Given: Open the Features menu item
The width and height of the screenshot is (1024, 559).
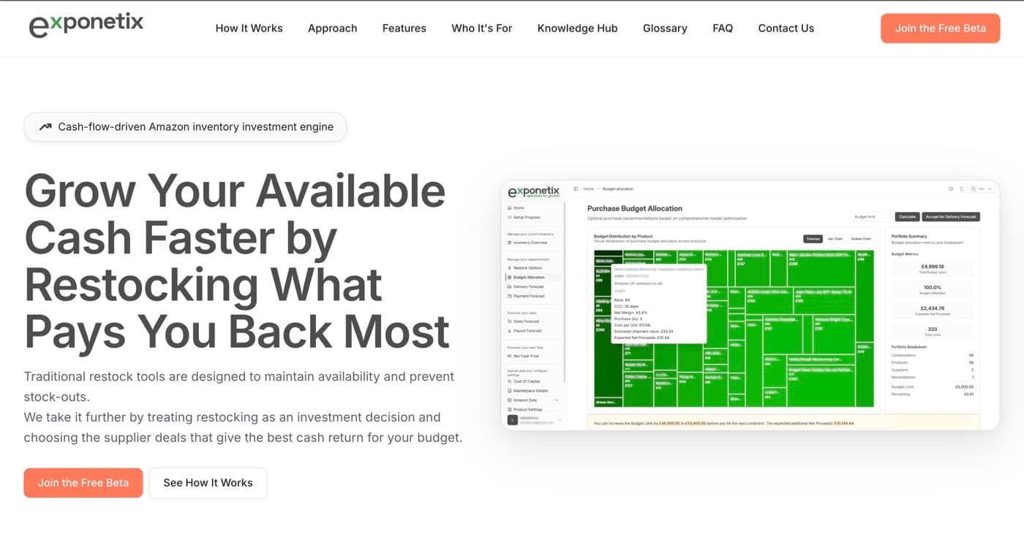Looking at the screenshot, I should coord(404,28).
